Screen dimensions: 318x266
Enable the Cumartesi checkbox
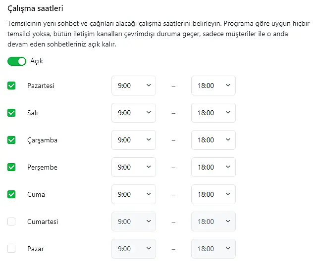(x=11, y=222)
